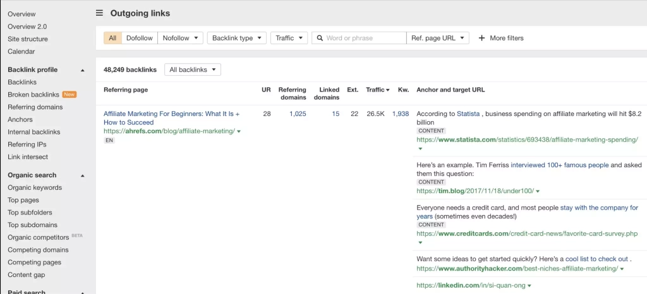Sort by Referring domains column header
Viewport: 647px width, 294px height.
click(293, 93)
